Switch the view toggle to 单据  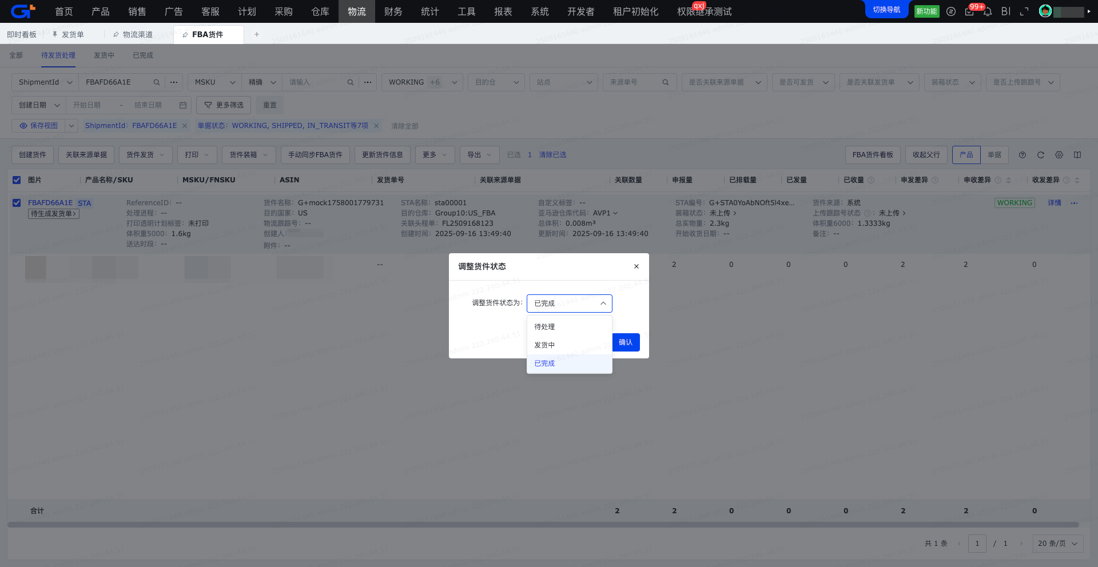click(994, 155)
